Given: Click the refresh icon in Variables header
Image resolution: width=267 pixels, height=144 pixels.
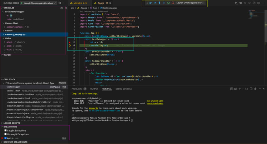Looking at the screenshot, I should click(x=66, y=8).
